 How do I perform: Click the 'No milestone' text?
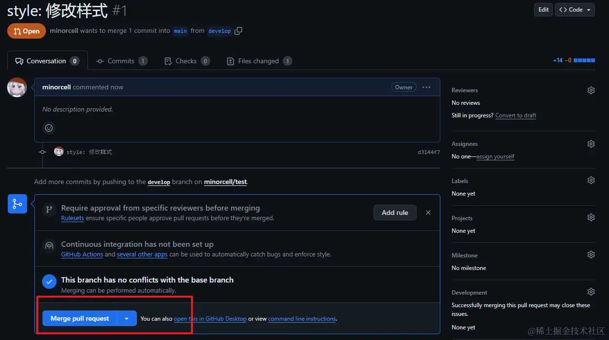[x=469, y=268]
